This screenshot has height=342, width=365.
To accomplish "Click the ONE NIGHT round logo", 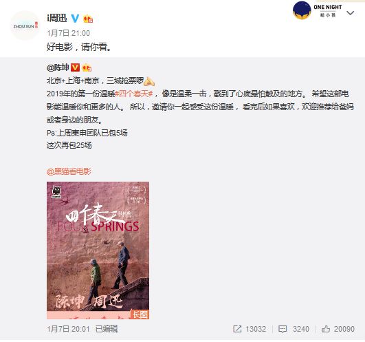I will pos(302,10).
